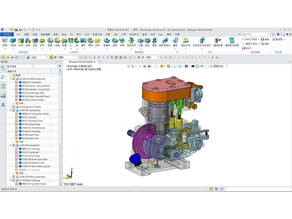Toggle checkbox for 04-02 Throttle
This screenshot has height=219, width=292.
click(16, 117)
